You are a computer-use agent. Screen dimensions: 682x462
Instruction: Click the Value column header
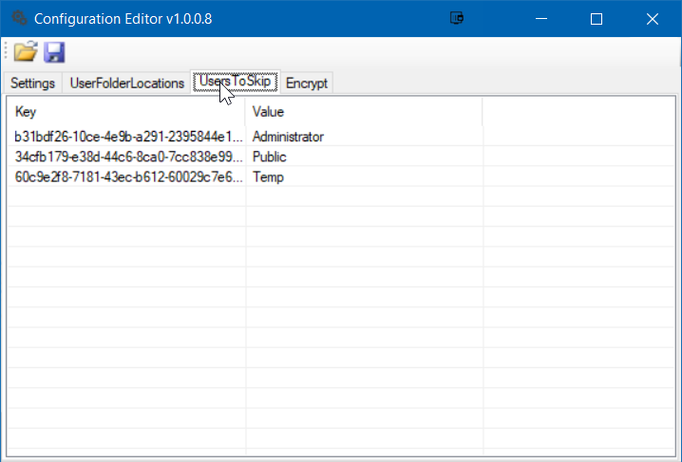pyautogui.click(x=364, y=112)
